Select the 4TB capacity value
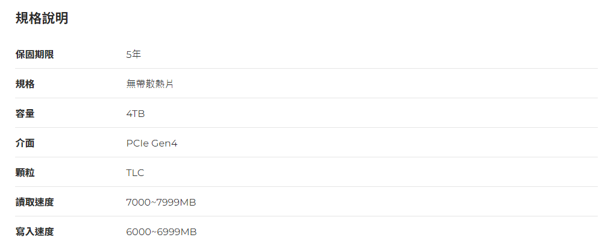602x249 pixels. pyautogui.click(x=135, y=113)
